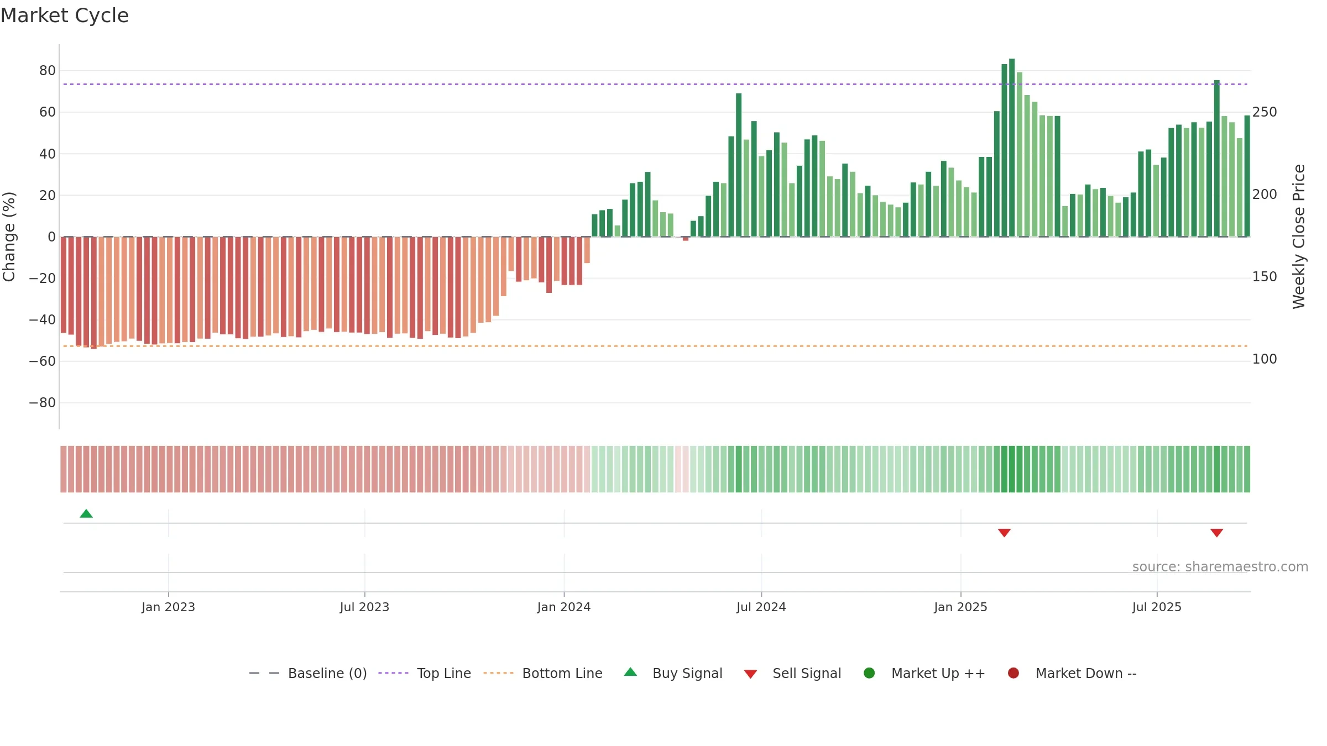Click the red Market Down circle legend icon
This screenshot has width=1327, height=746.
1013,673
